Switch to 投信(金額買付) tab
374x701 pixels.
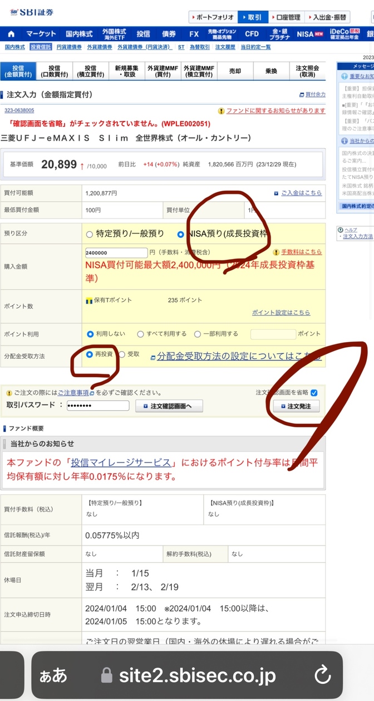(x=18, y=71)
